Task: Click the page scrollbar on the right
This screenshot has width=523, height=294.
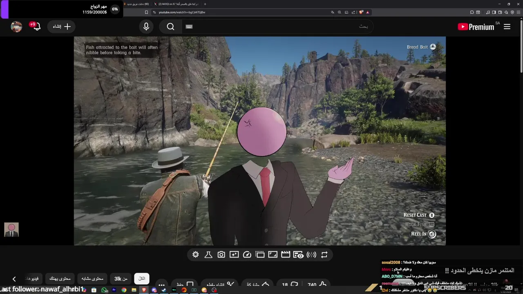Action: tap(521, 47)
